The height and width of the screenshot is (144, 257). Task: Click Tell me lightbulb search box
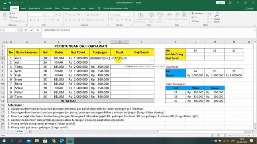113,8
